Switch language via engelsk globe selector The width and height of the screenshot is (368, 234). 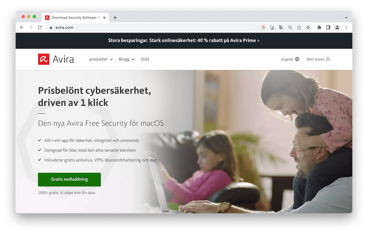click(x=290, y=59)
